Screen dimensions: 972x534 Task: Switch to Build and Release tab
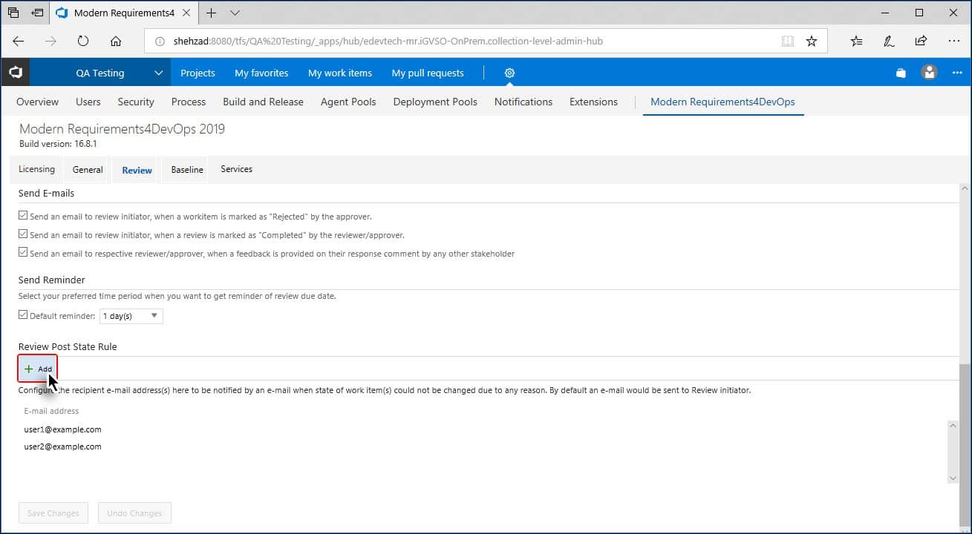pyautogui.click(x=263, y=102)
